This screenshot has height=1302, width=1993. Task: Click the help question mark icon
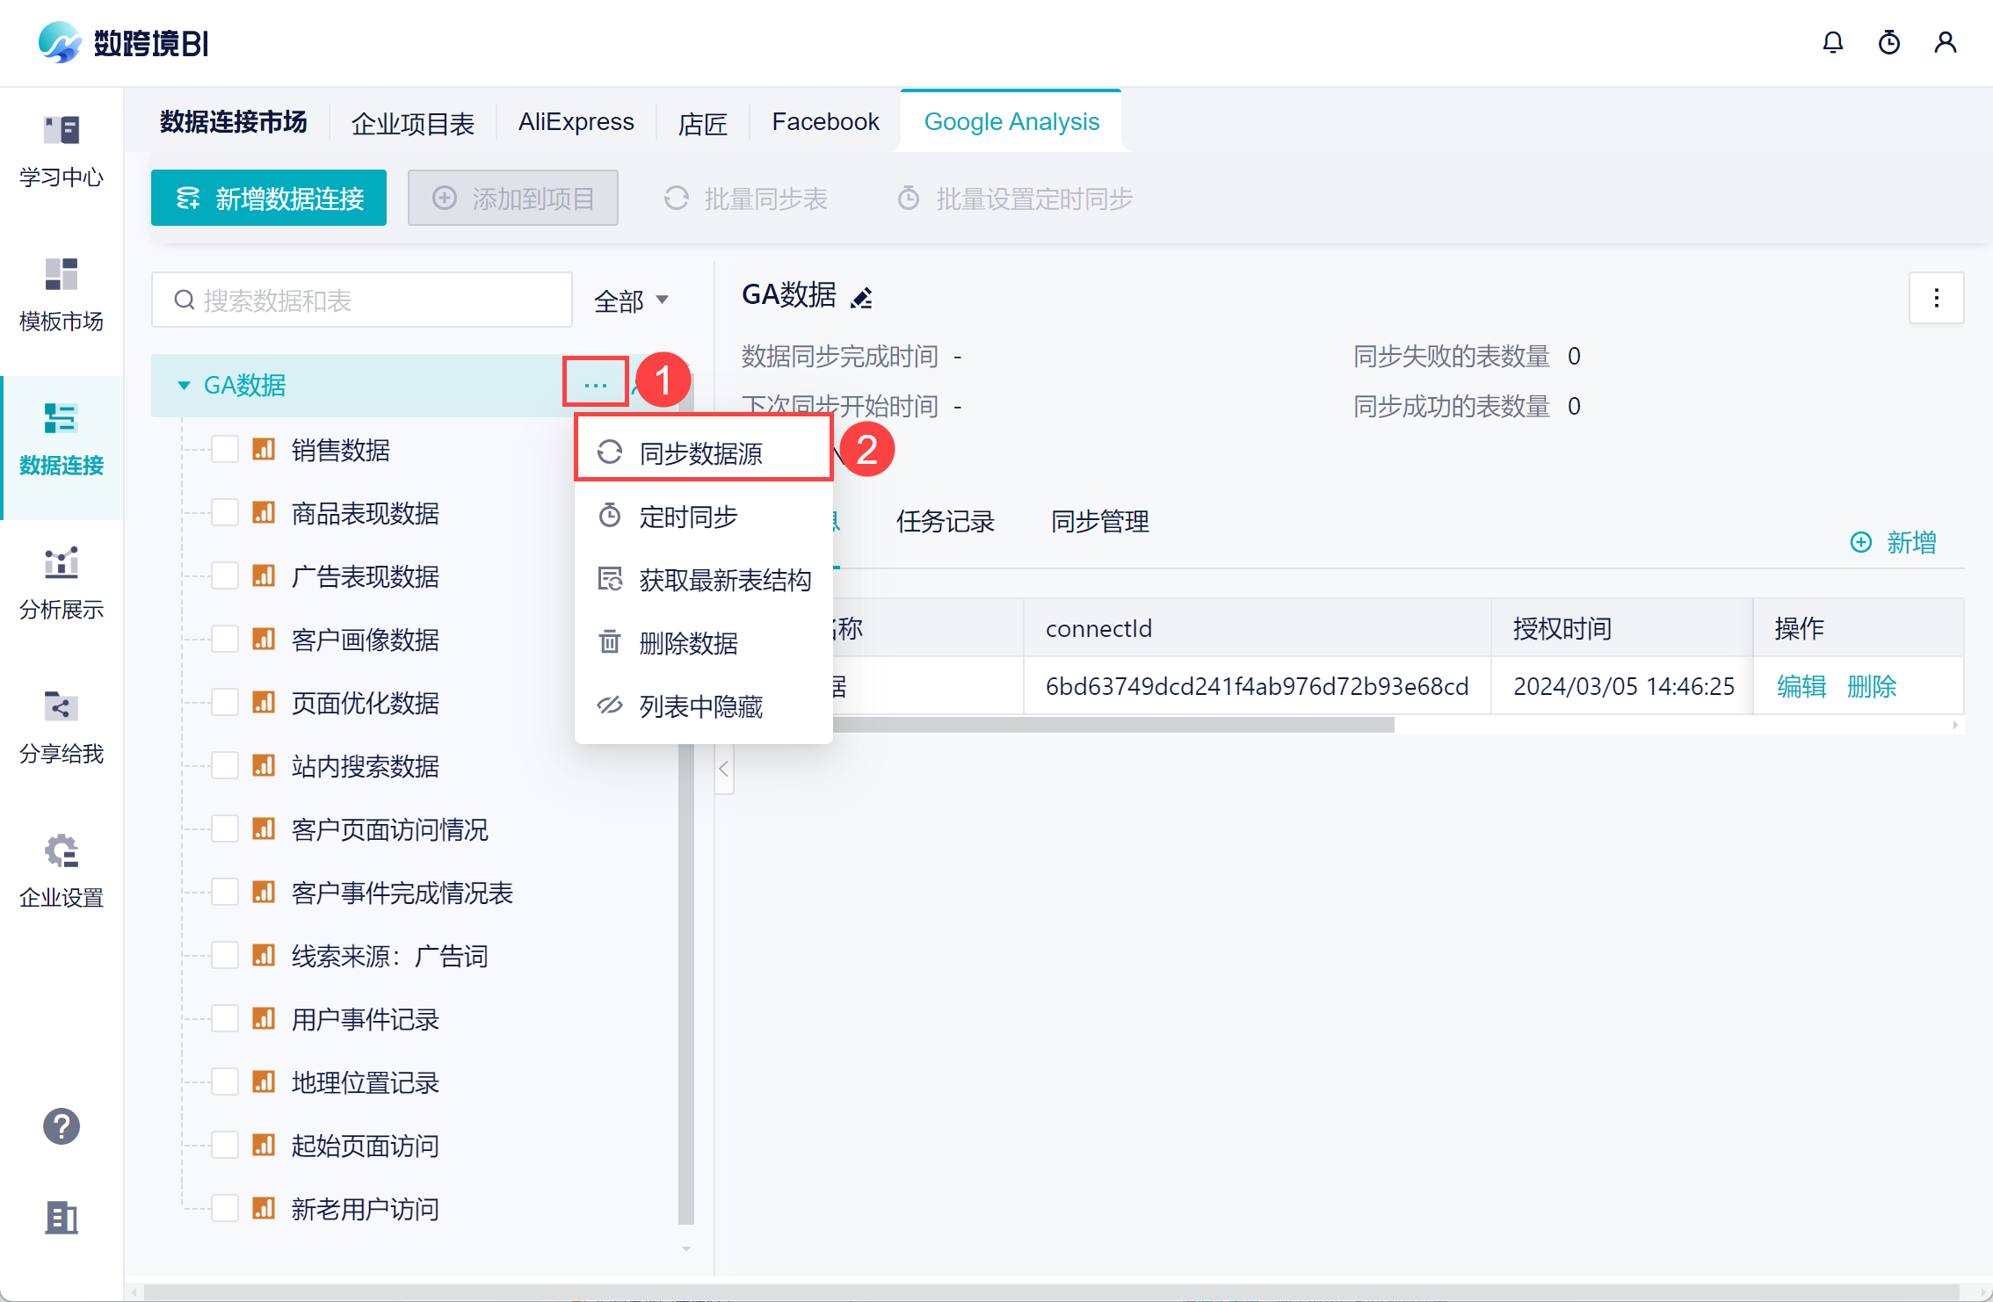click(x=62, y=1126)
